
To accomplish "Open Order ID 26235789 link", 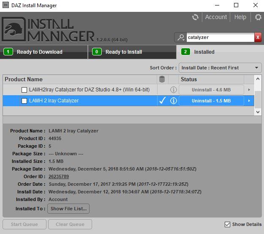I will pos(59,176).
